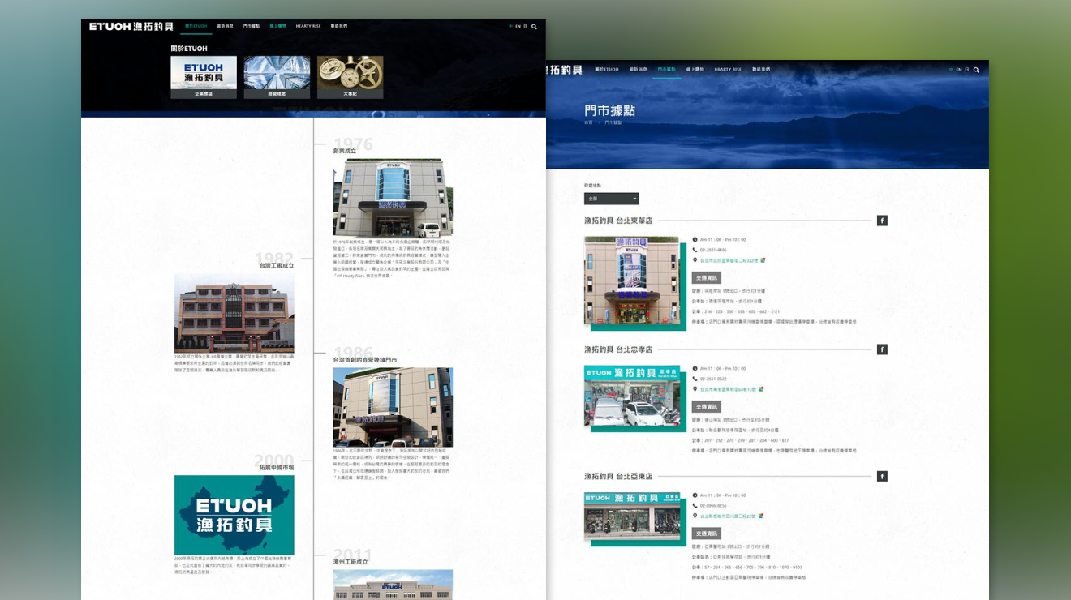Click 1982 台灣工廠成立 factory photo
This screenshot has height=600, width=1071.
tap(234, 313)
